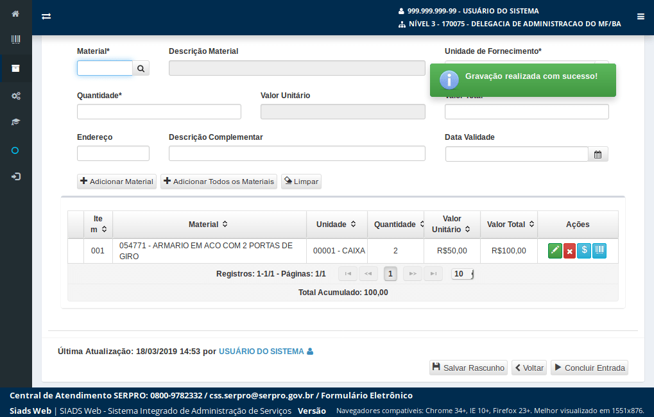Open the barcode module in the left sidebar

(x=15, y=40)
